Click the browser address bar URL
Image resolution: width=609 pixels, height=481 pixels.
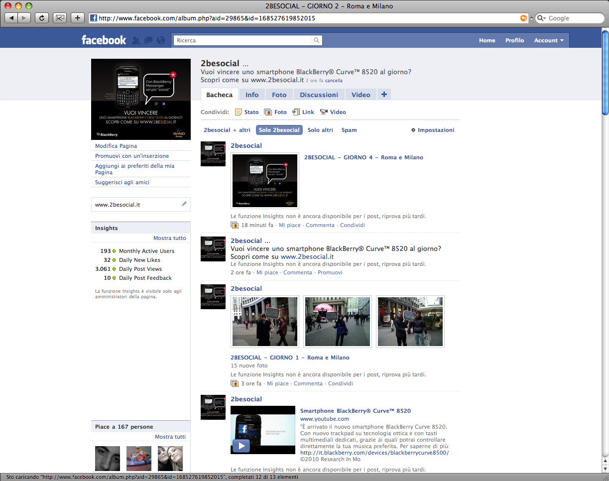(207, 18)
